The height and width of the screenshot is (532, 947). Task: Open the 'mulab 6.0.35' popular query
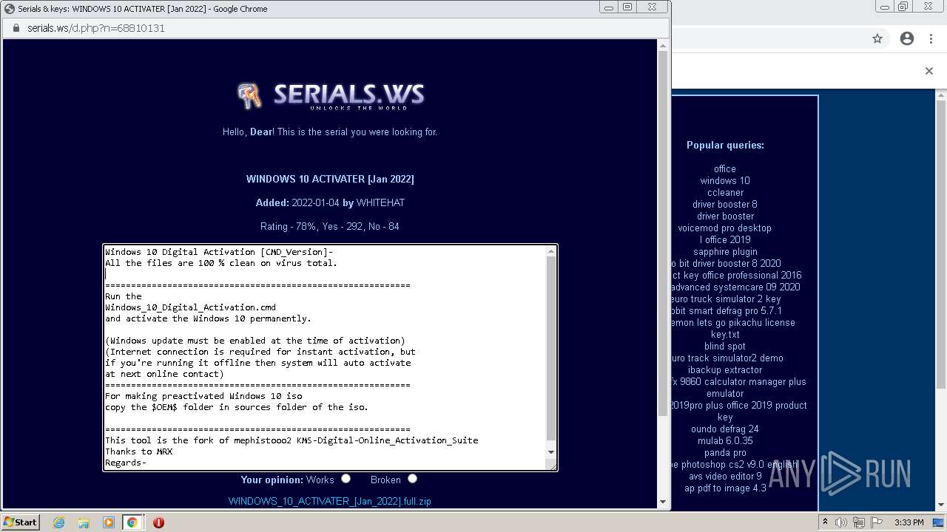coord(725,440)
